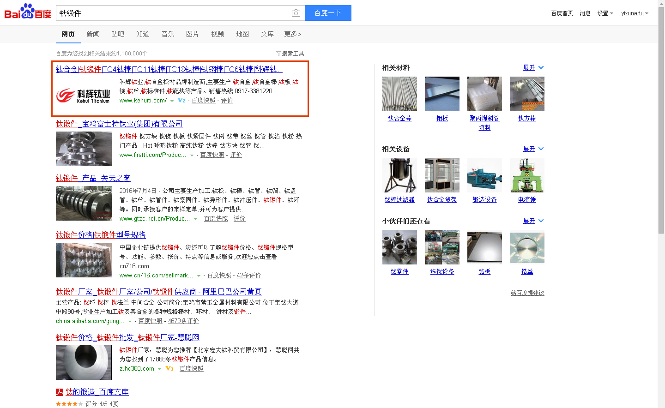Click the 科辉钛业 Kehui Titanium logo

(x=84, y=95)
